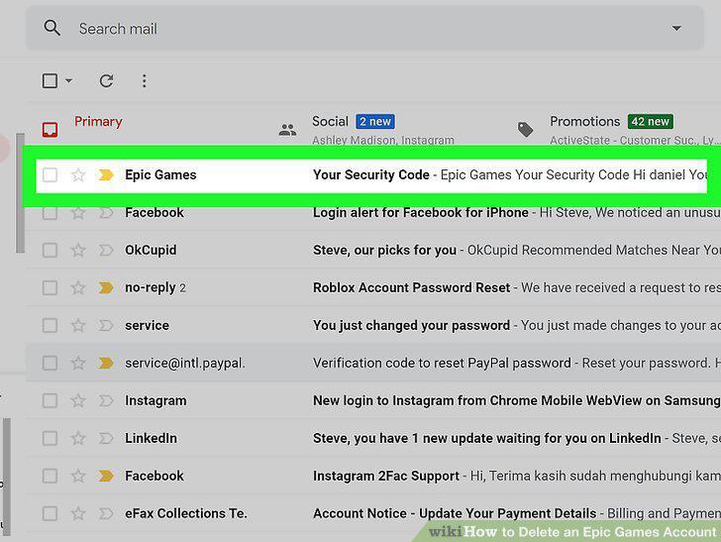The width and height of the screenshot is (721, 542).
Task: Click in the Search mail field
Action: tap(364, 28)
